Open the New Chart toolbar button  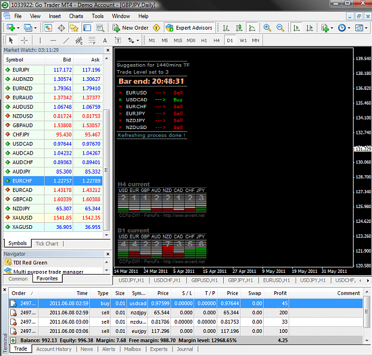(12, 28)
